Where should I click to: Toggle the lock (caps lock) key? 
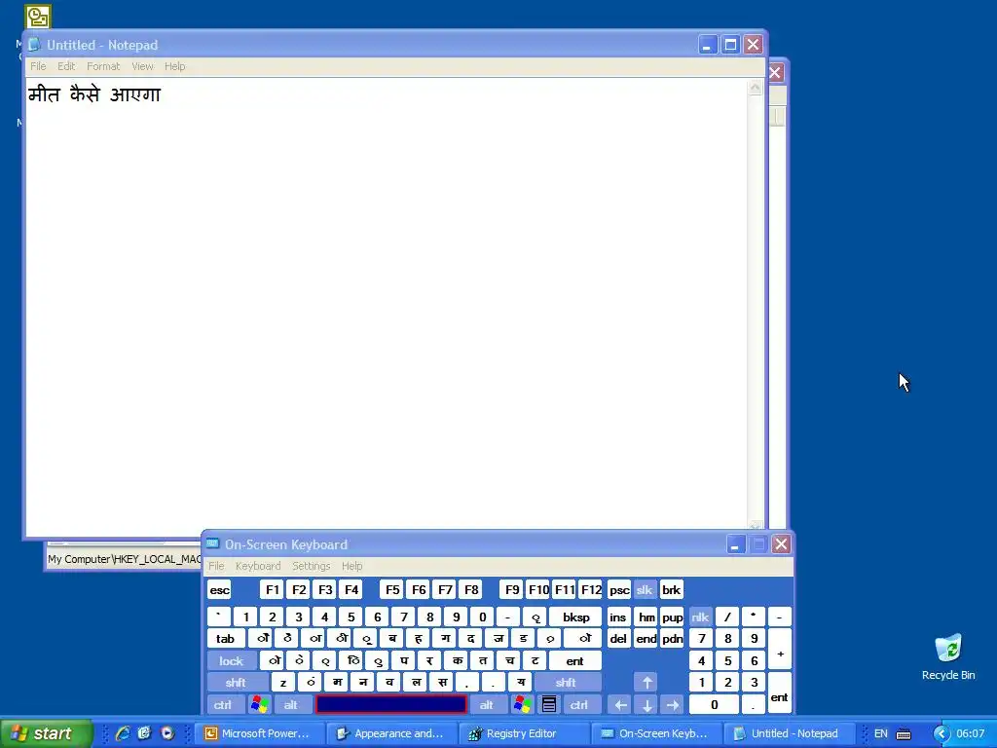tap(232, 661)
